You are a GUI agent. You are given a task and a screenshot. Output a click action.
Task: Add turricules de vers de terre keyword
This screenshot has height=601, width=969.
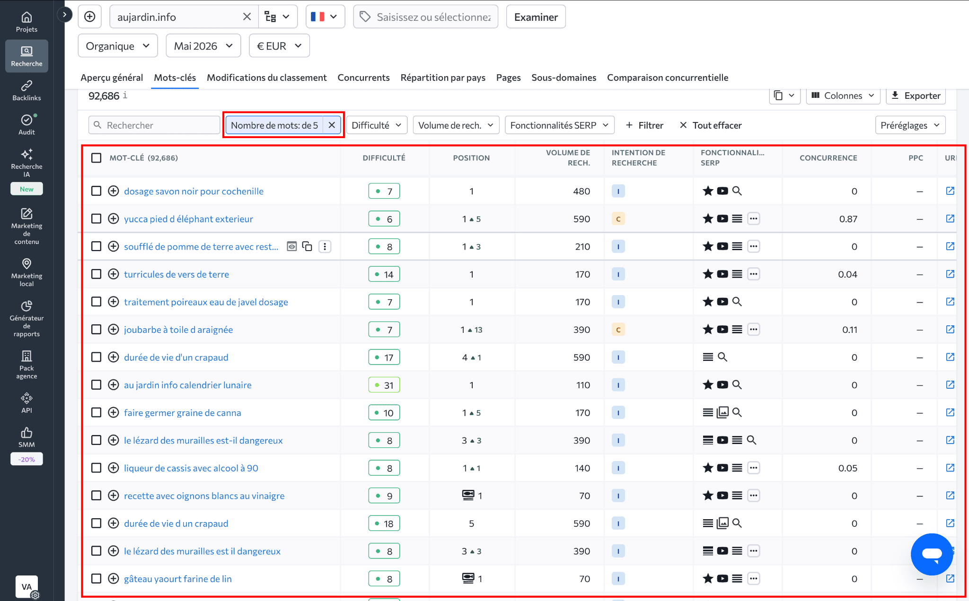coord(114,274)
